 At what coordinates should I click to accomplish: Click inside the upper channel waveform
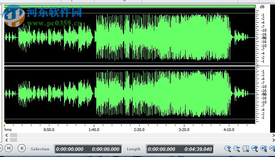click(x=130, y=37)
